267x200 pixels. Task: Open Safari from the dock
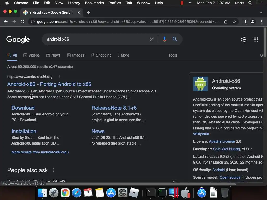point(77,193)
